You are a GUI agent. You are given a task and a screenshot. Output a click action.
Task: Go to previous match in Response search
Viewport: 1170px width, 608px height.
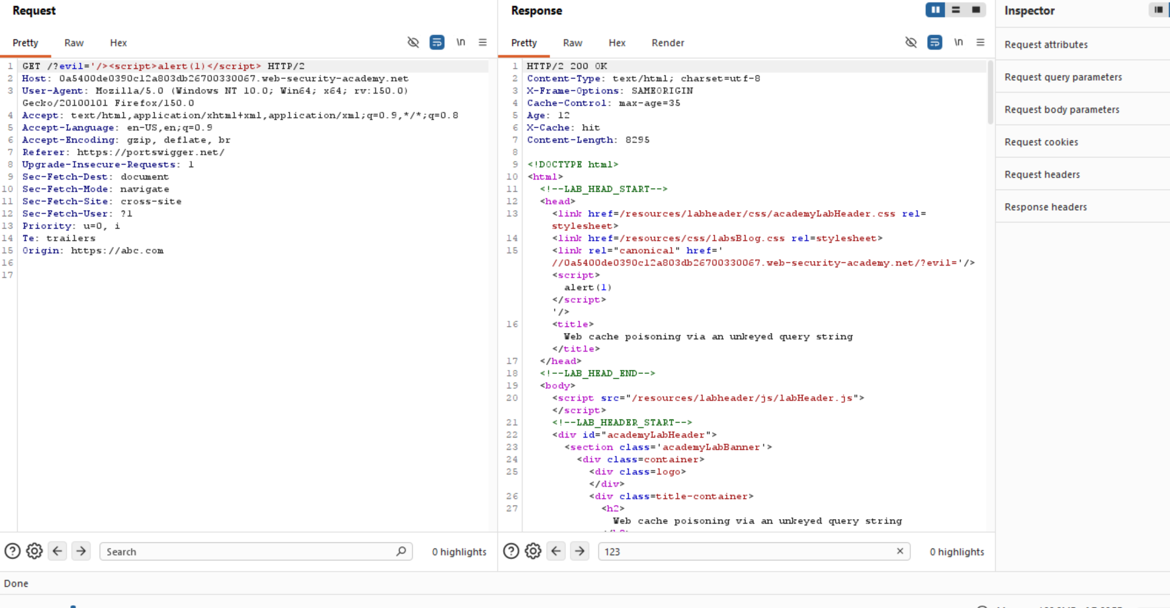tap(556, 551)
